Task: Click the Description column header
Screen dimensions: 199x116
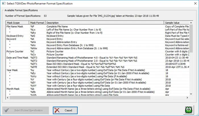Action: coord(105,23)
